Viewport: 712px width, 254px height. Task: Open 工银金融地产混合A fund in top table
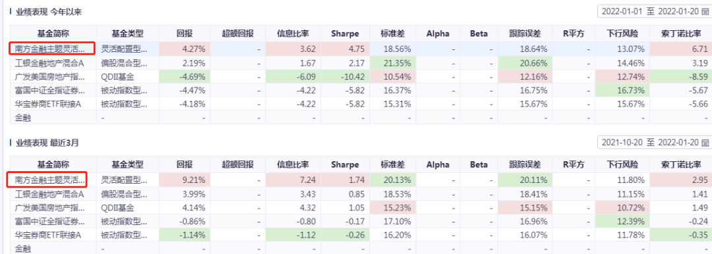(49, 63)
